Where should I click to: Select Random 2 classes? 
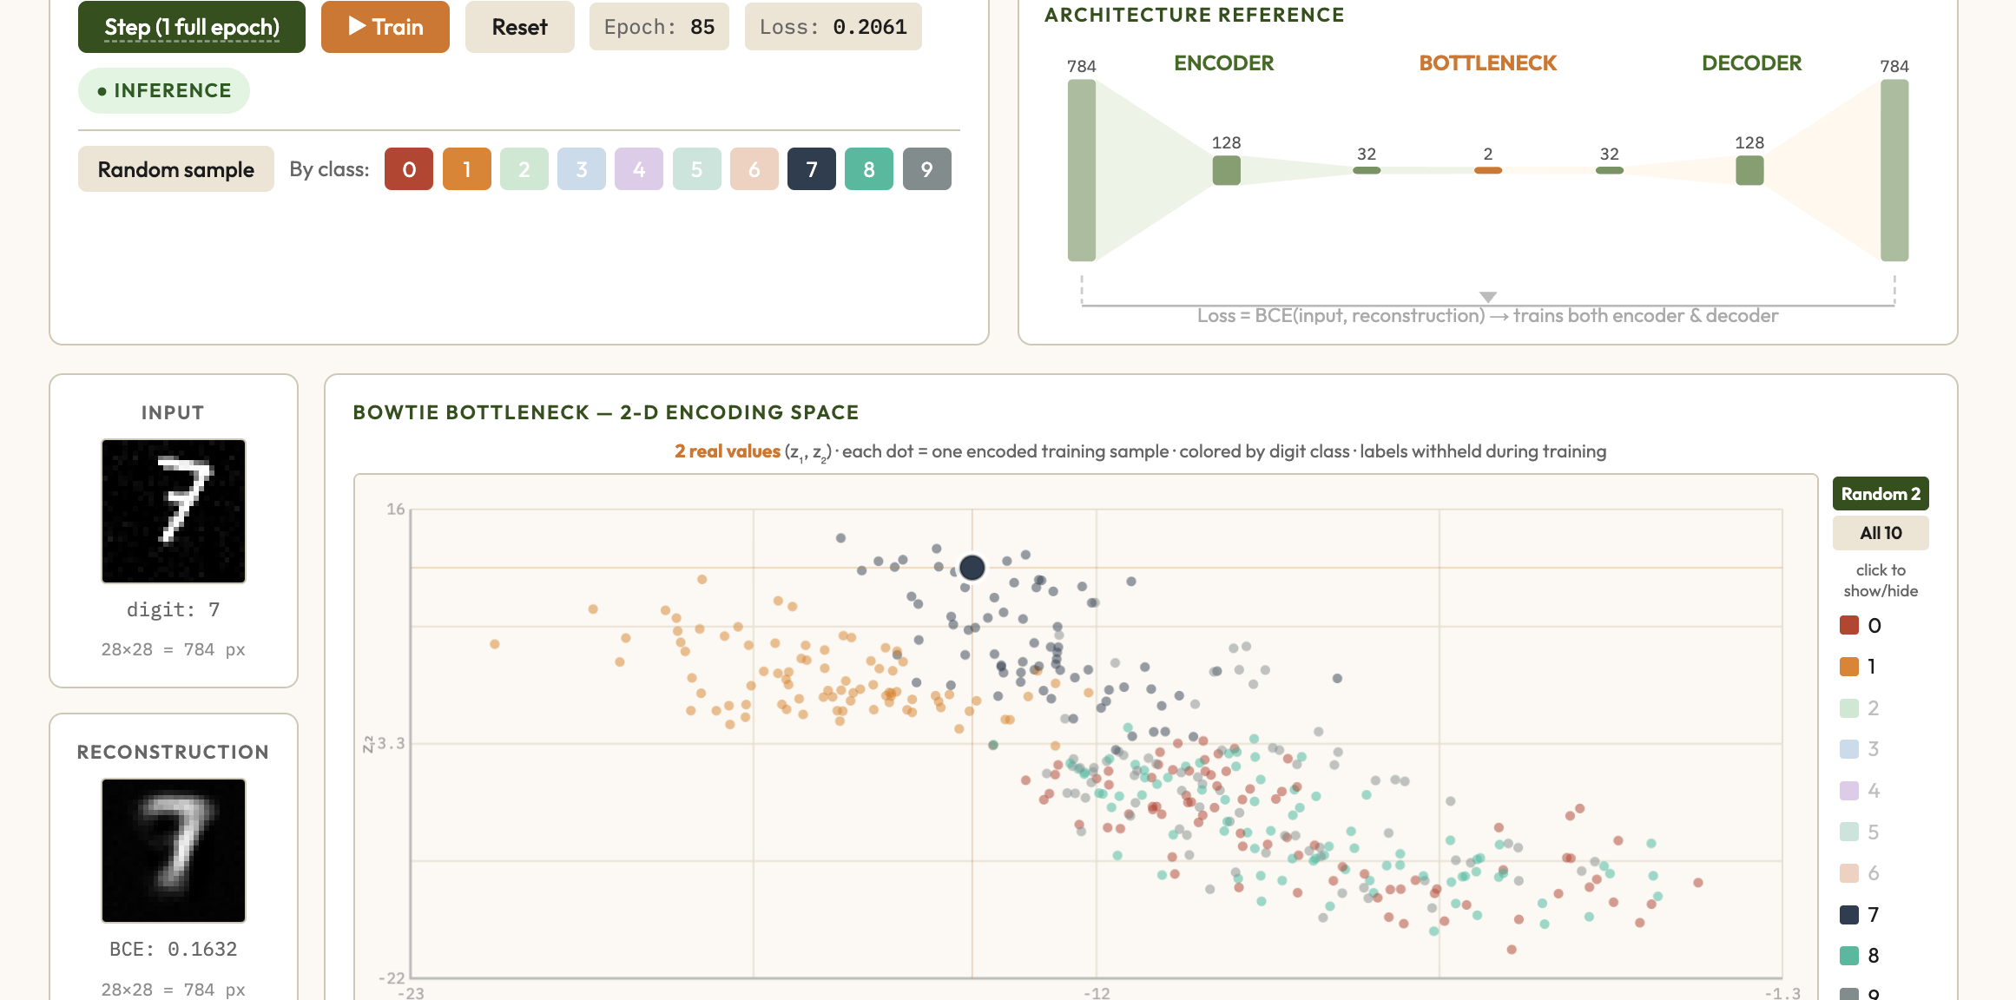point(1881,493)
